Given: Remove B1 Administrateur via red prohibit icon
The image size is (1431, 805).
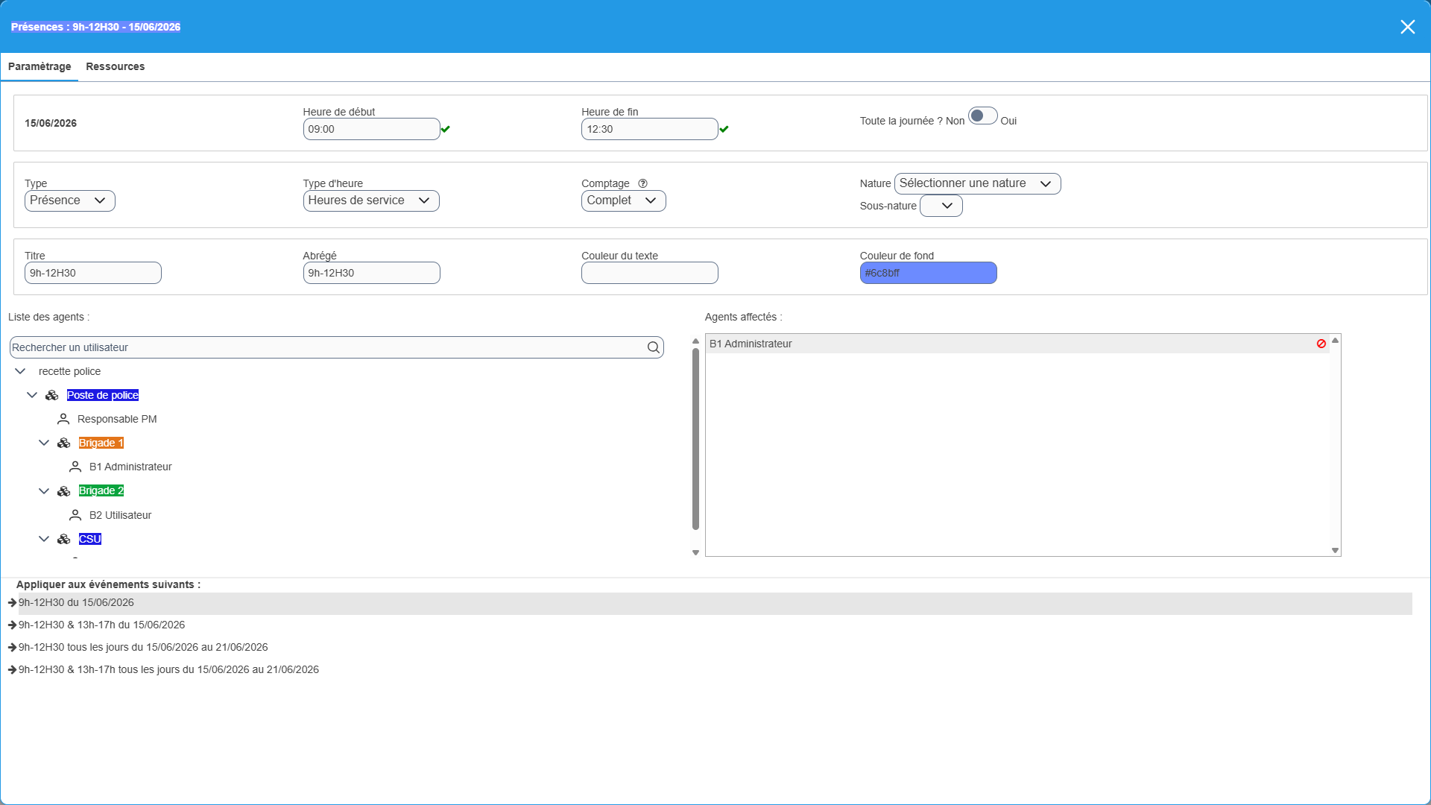Looking at the screenshot, I should click(x=1321, y=344).
